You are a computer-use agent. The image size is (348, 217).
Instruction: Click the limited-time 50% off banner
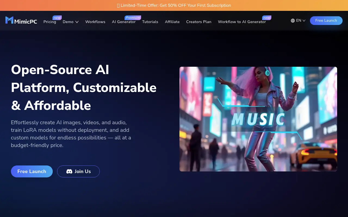[174, 5]
